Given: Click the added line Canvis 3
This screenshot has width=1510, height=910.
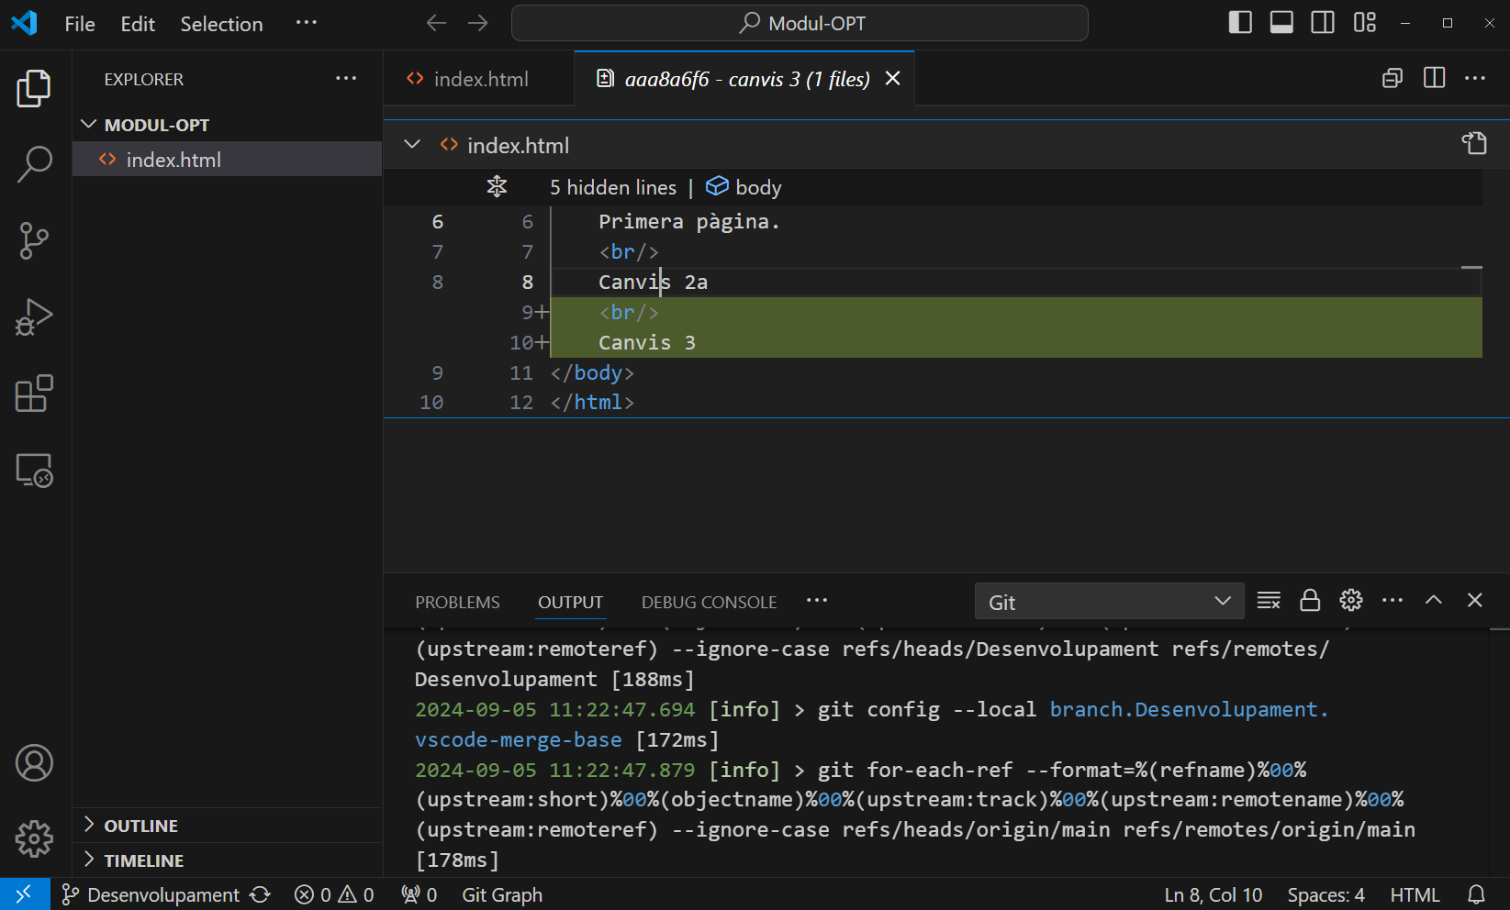Looking at the screenshot, I should 646,342.
